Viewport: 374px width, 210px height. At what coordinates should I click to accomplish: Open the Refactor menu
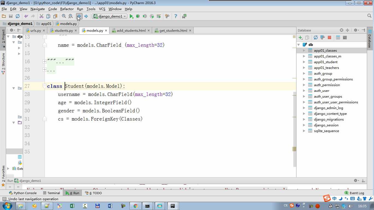point(67,9)
